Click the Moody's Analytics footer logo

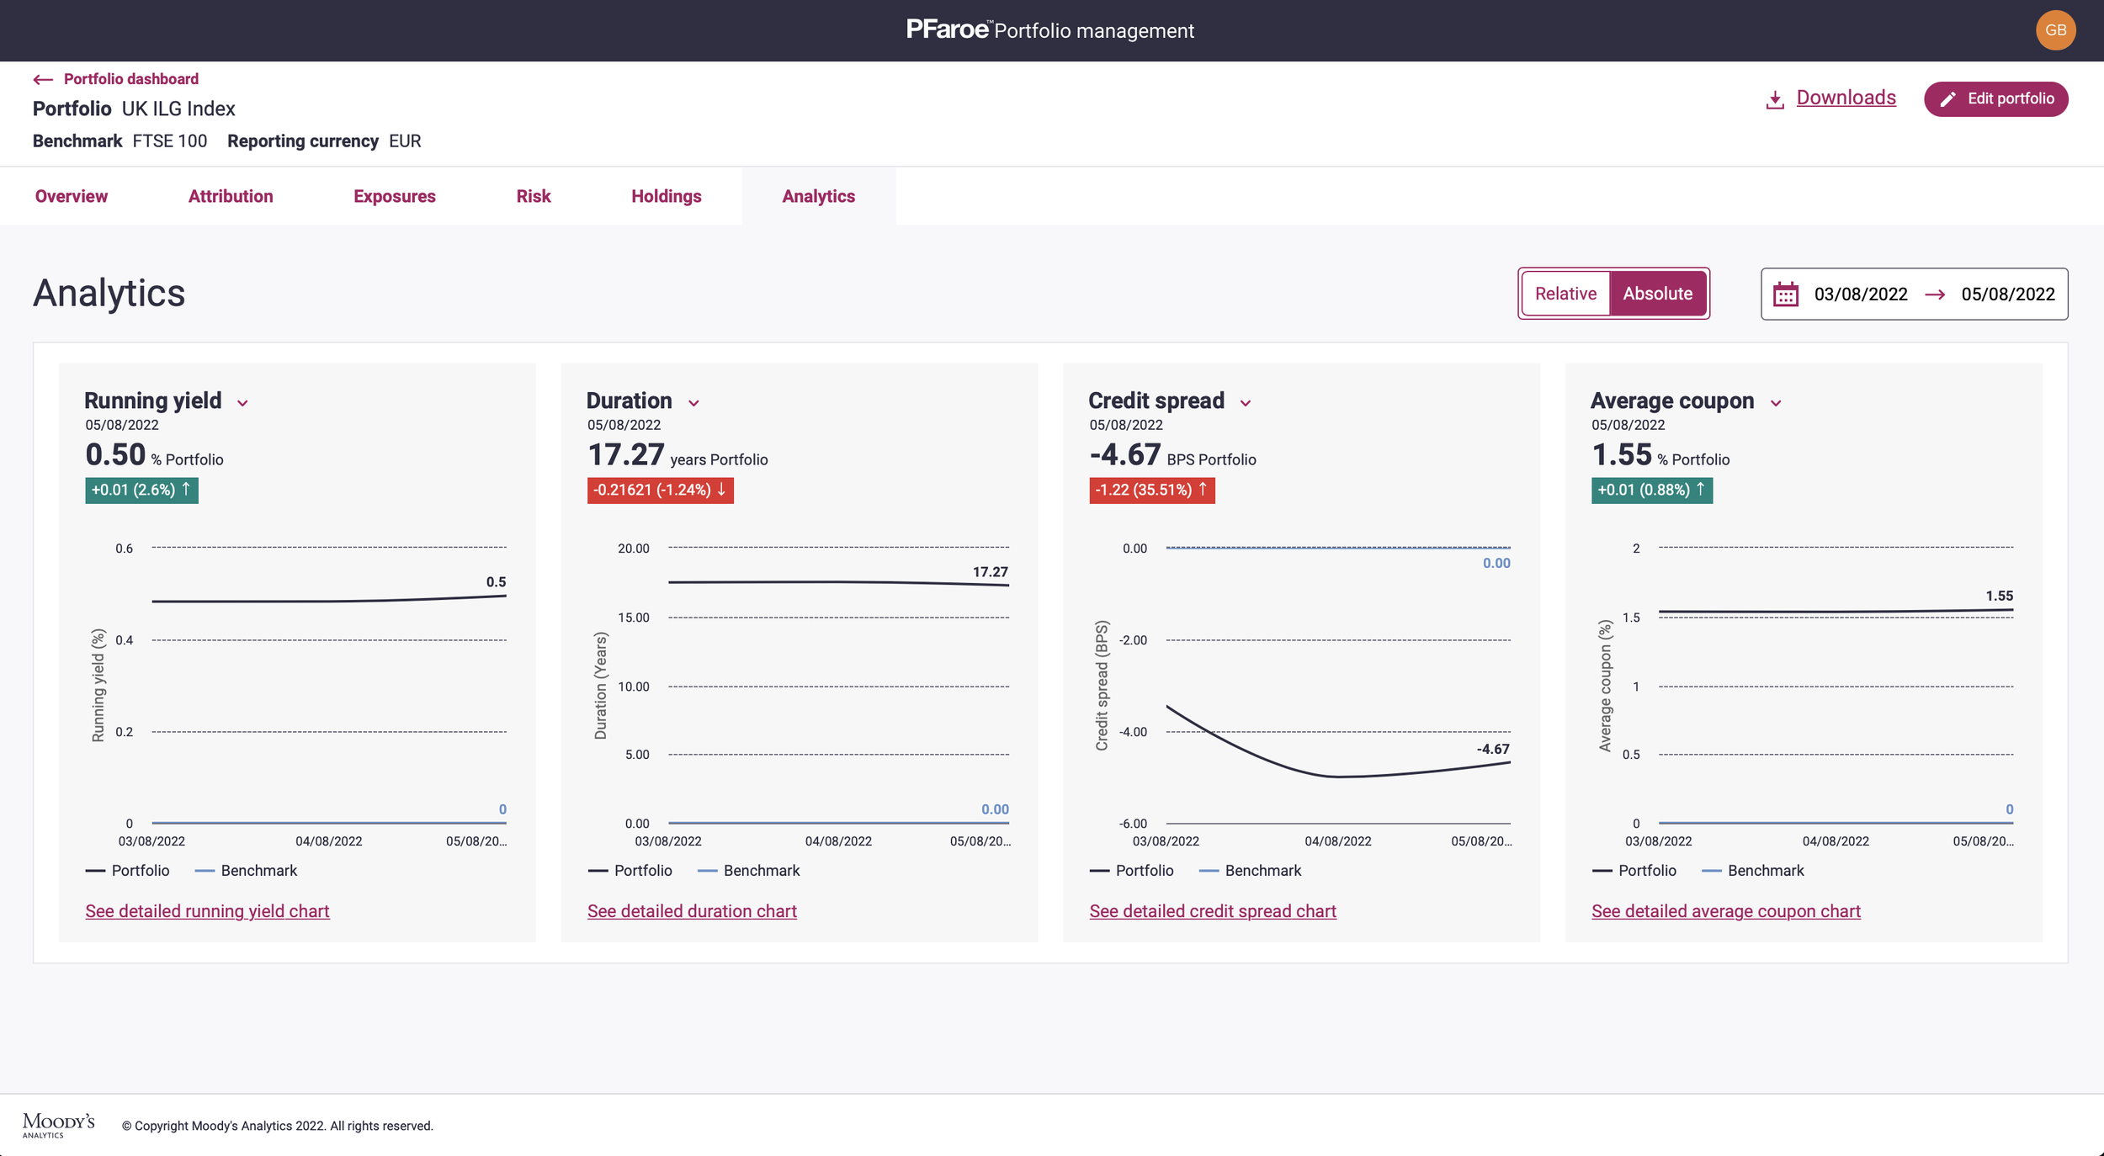click(59, 1125)
